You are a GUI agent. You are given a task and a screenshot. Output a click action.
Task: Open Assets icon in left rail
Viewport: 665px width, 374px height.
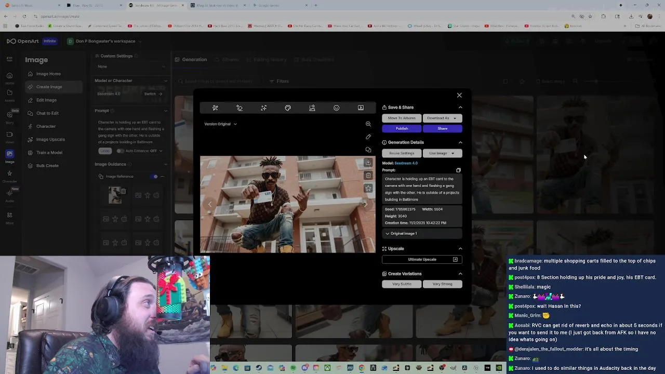[9, 96]
